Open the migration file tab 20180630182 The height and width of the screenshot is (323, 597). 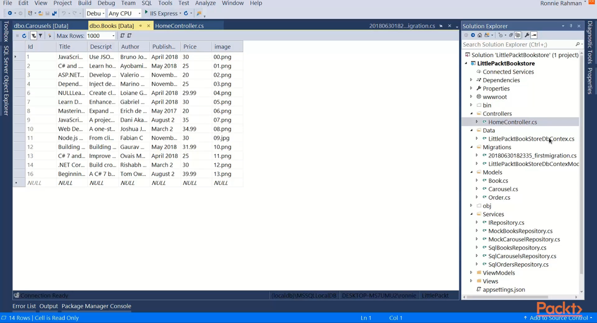pos(402,26)
